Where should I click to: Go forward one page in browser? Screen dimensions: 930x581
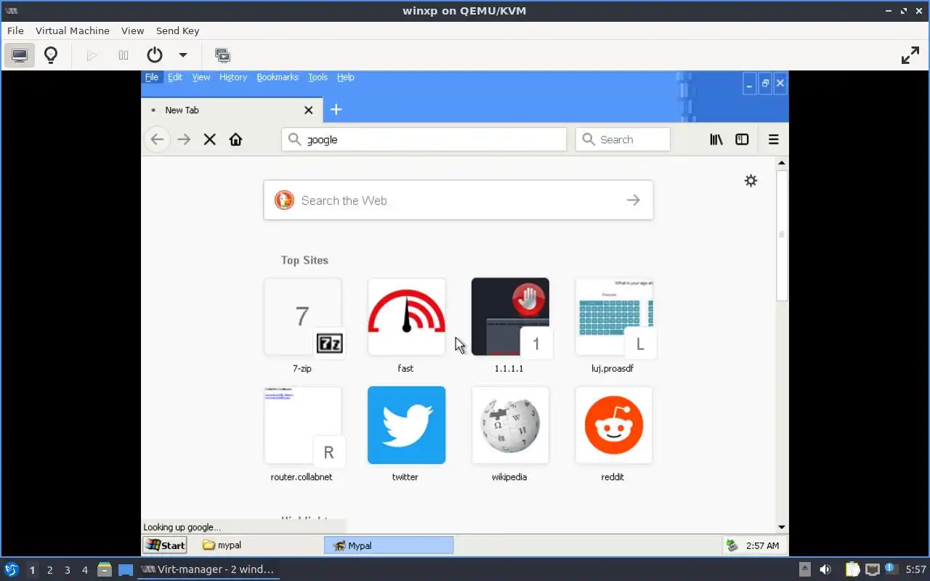tap(184, 139)
